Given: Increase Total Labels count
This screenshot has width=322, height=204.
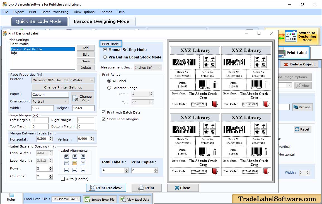Looking at the screenshot, I should 127,169.
